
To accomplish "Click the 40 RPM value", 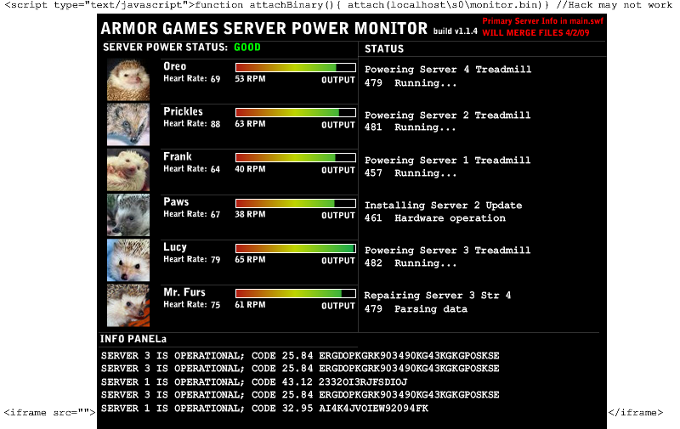I will (x=250, y=169).
